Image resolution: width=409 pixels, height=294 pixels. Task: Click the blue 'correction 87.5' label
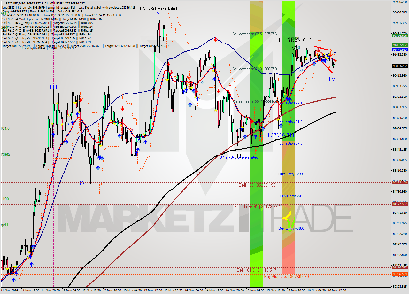[291, 143]
